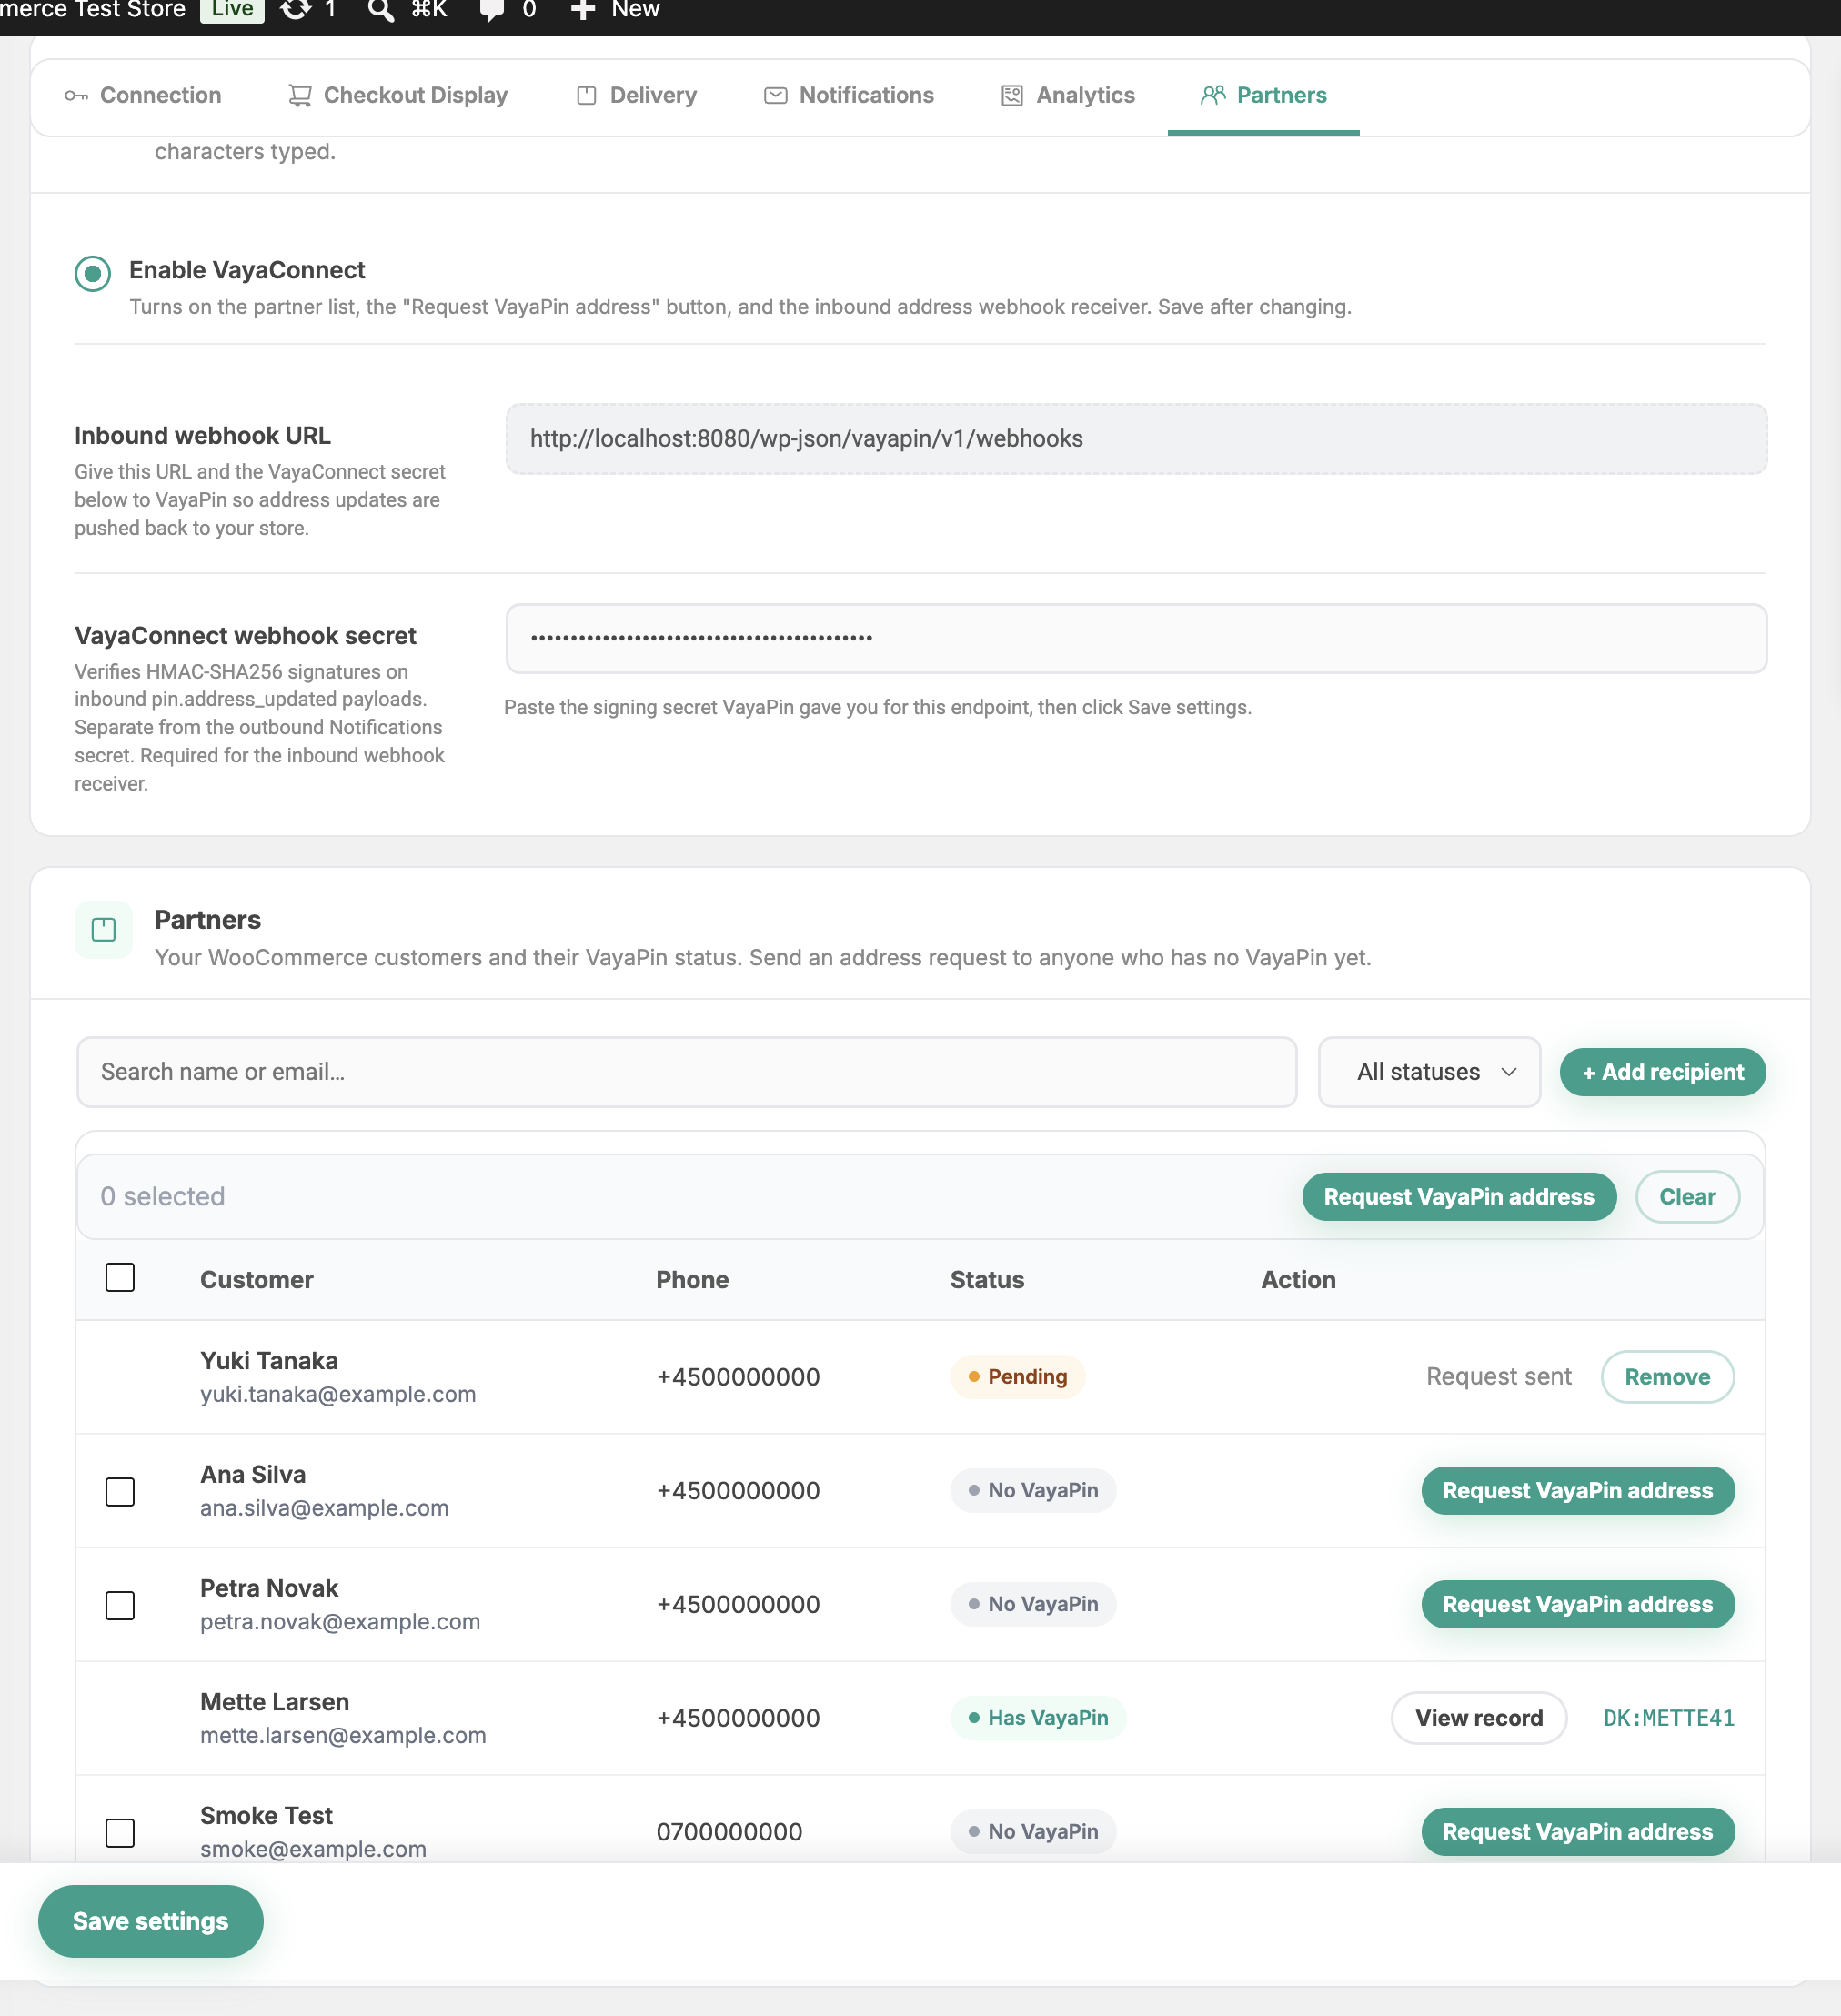The width and height of the screenshot is (1841, 2016).
Task: Click the Inbound webhook URL field
Action: click(x=1136, y=439)
